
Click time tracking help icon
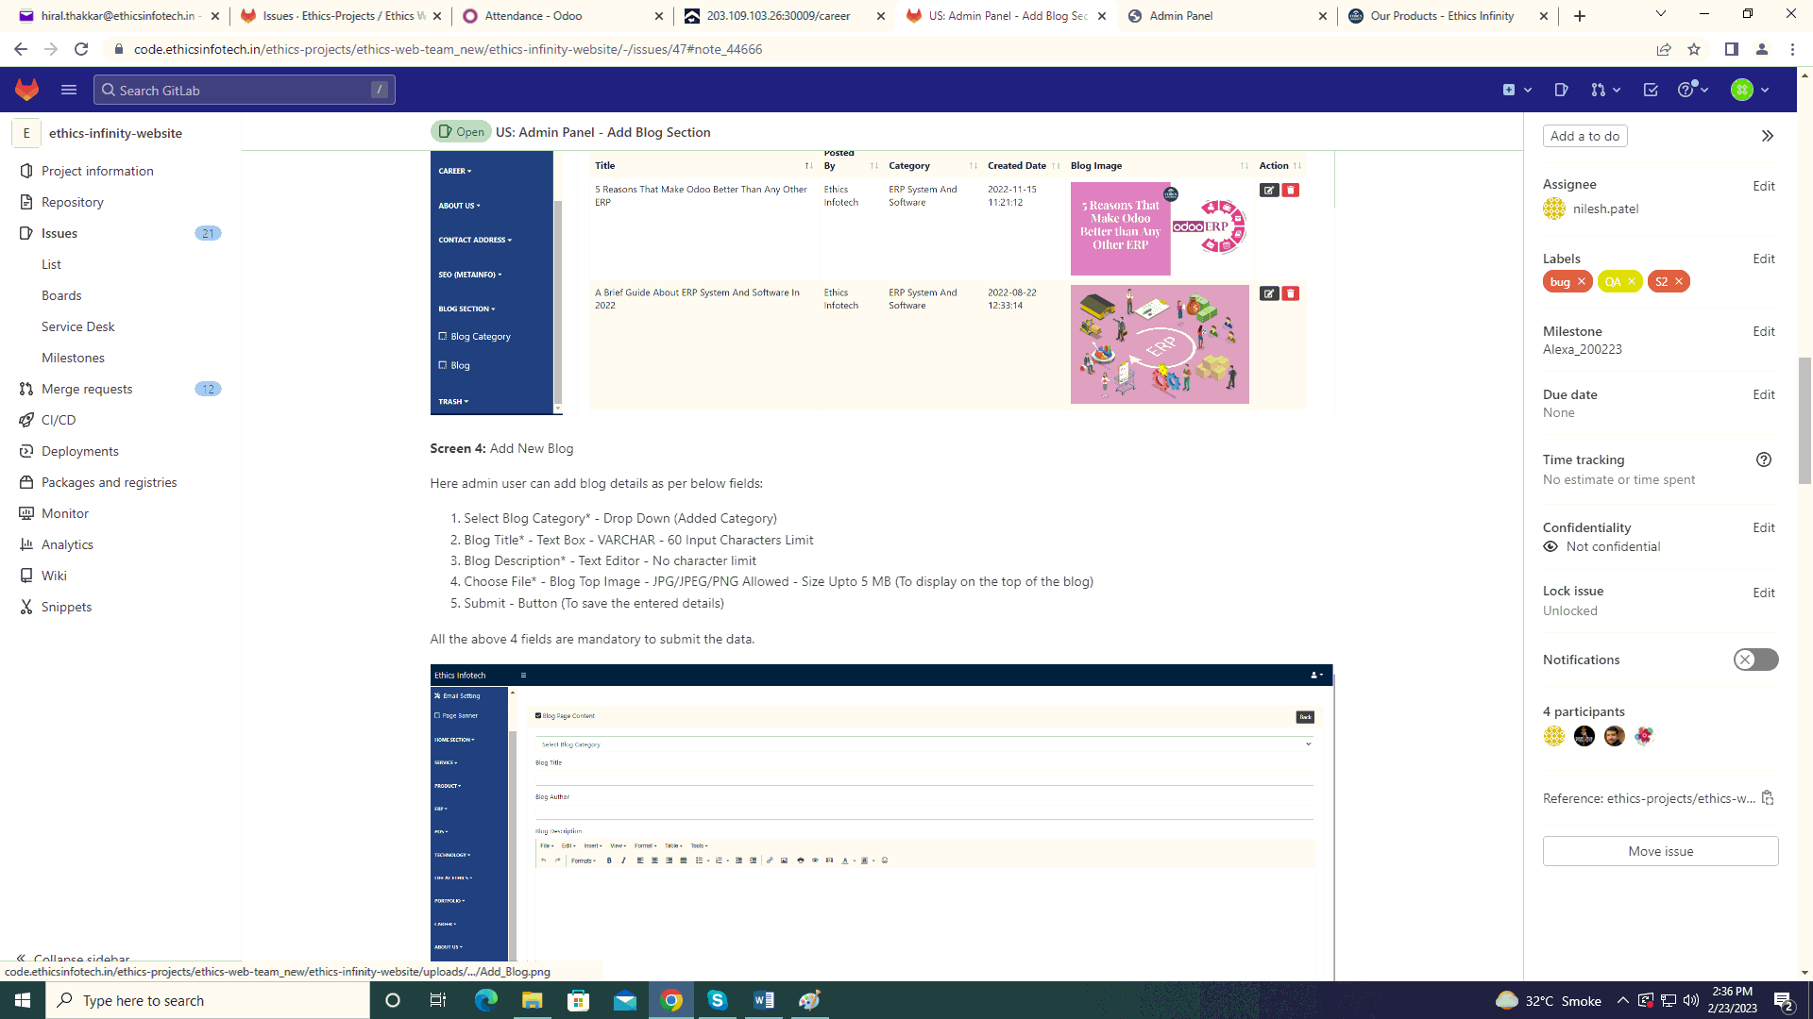(1763, 459)
